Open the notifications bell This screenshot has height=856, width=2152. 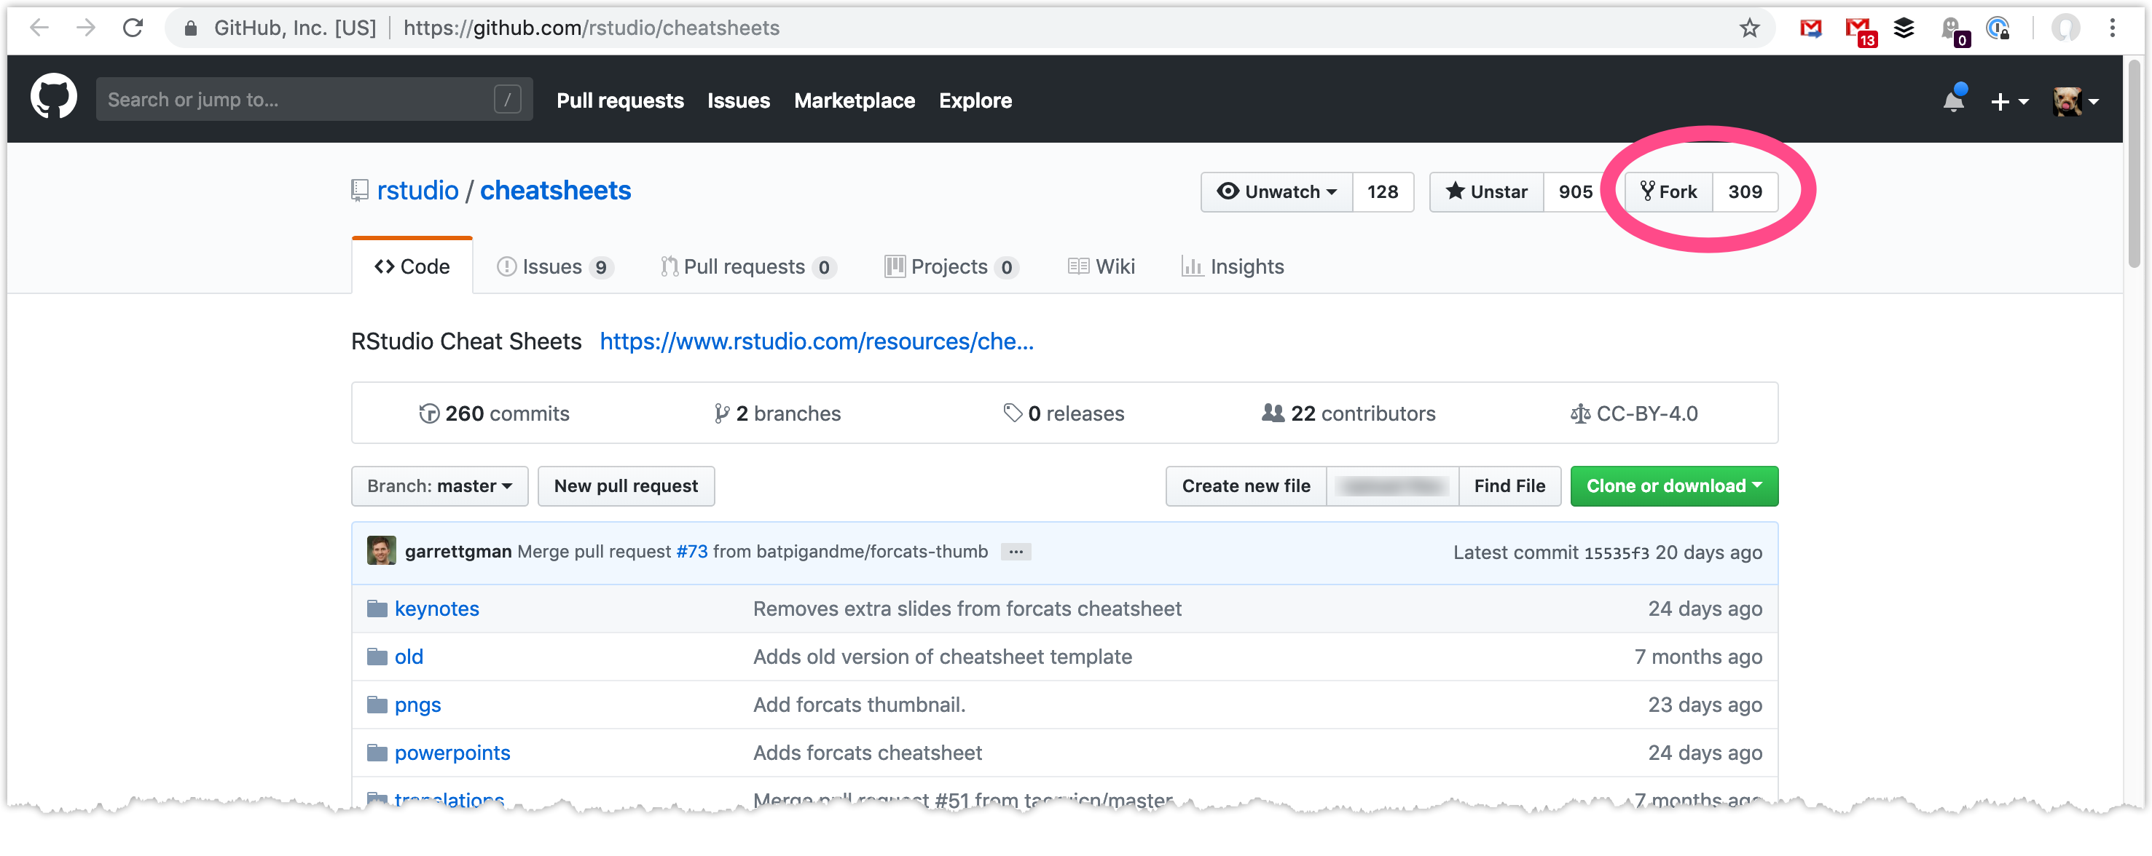(1952, 100)
